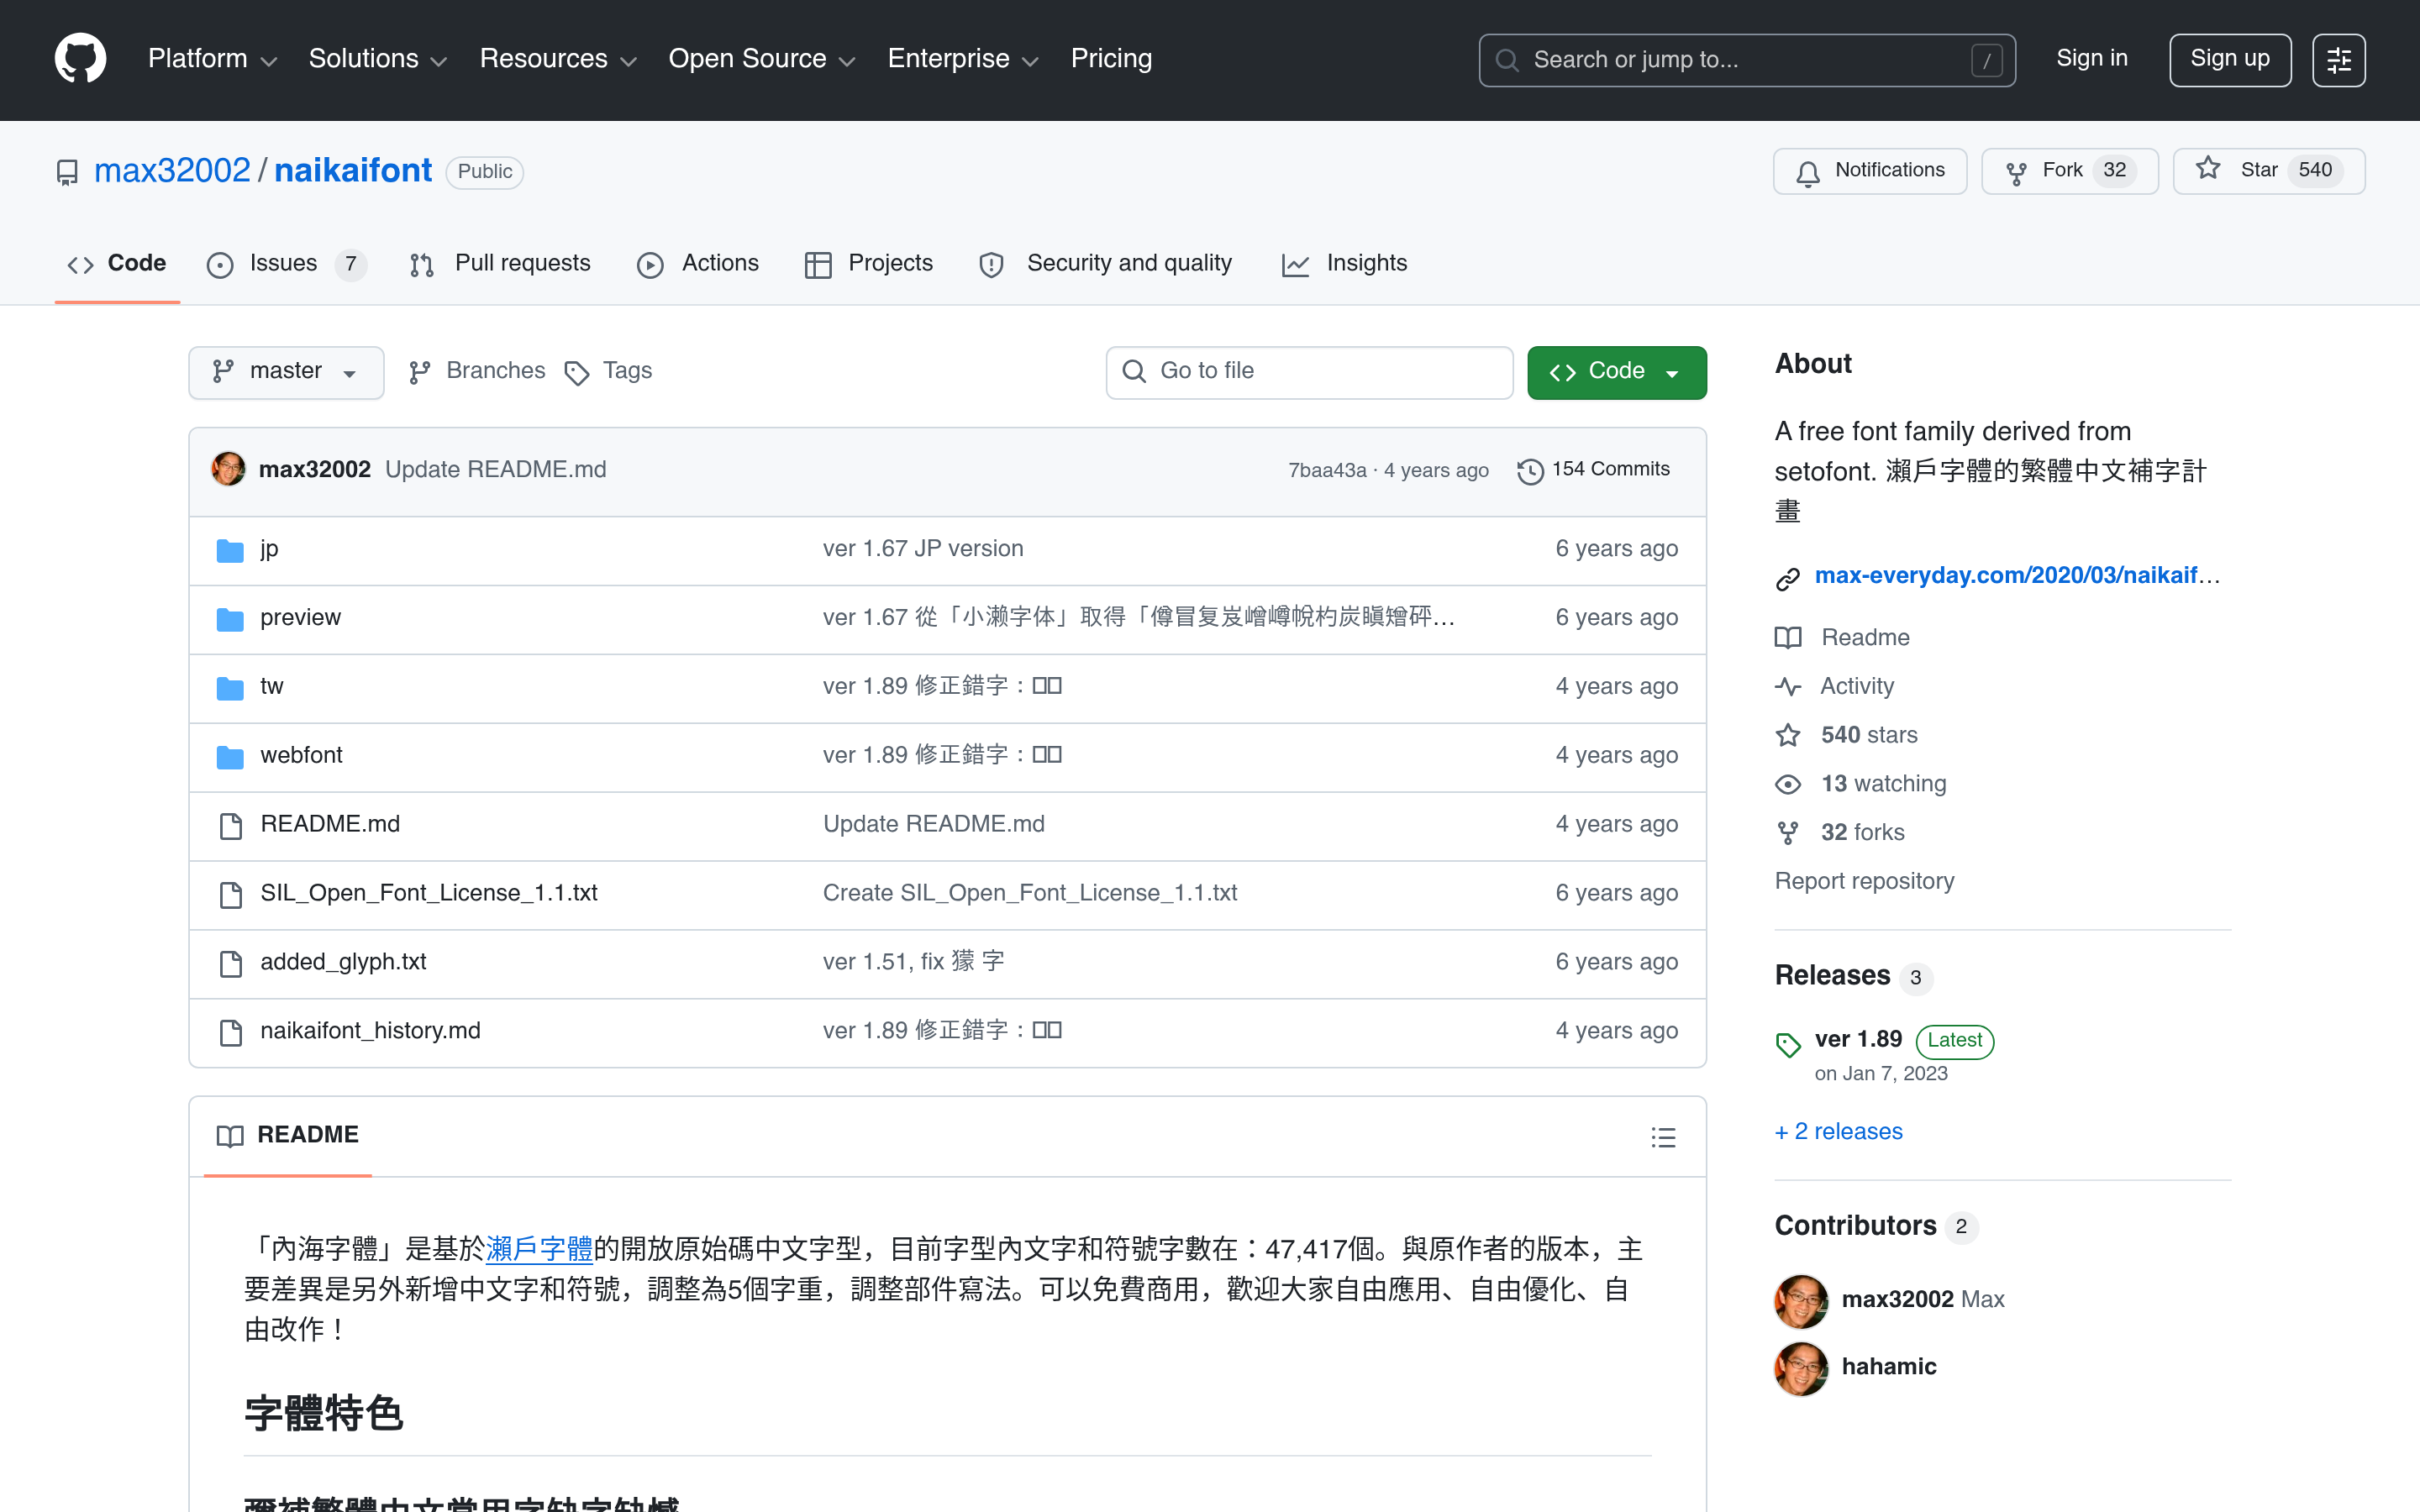Image resolution: width=2420 pixels, height=1512 pixels.
Task: Click the max32002 avatar in commit bar
Action: 228,469
